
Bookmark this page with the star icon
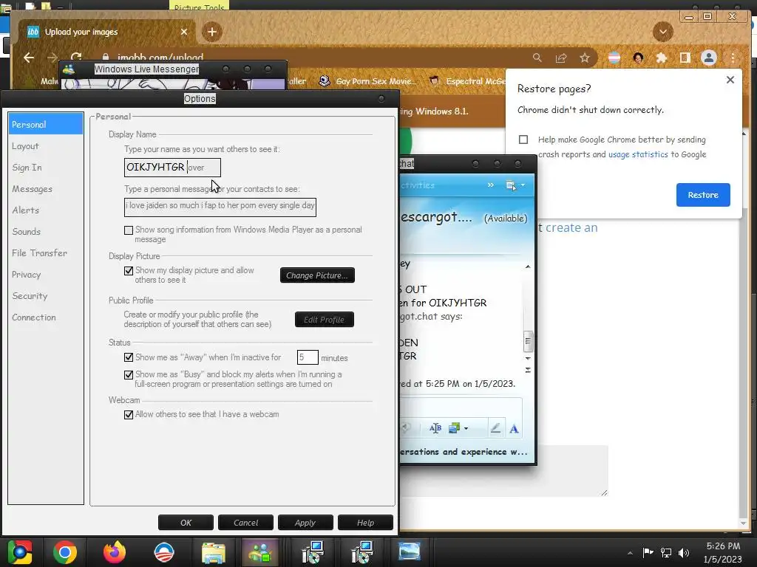585,58
